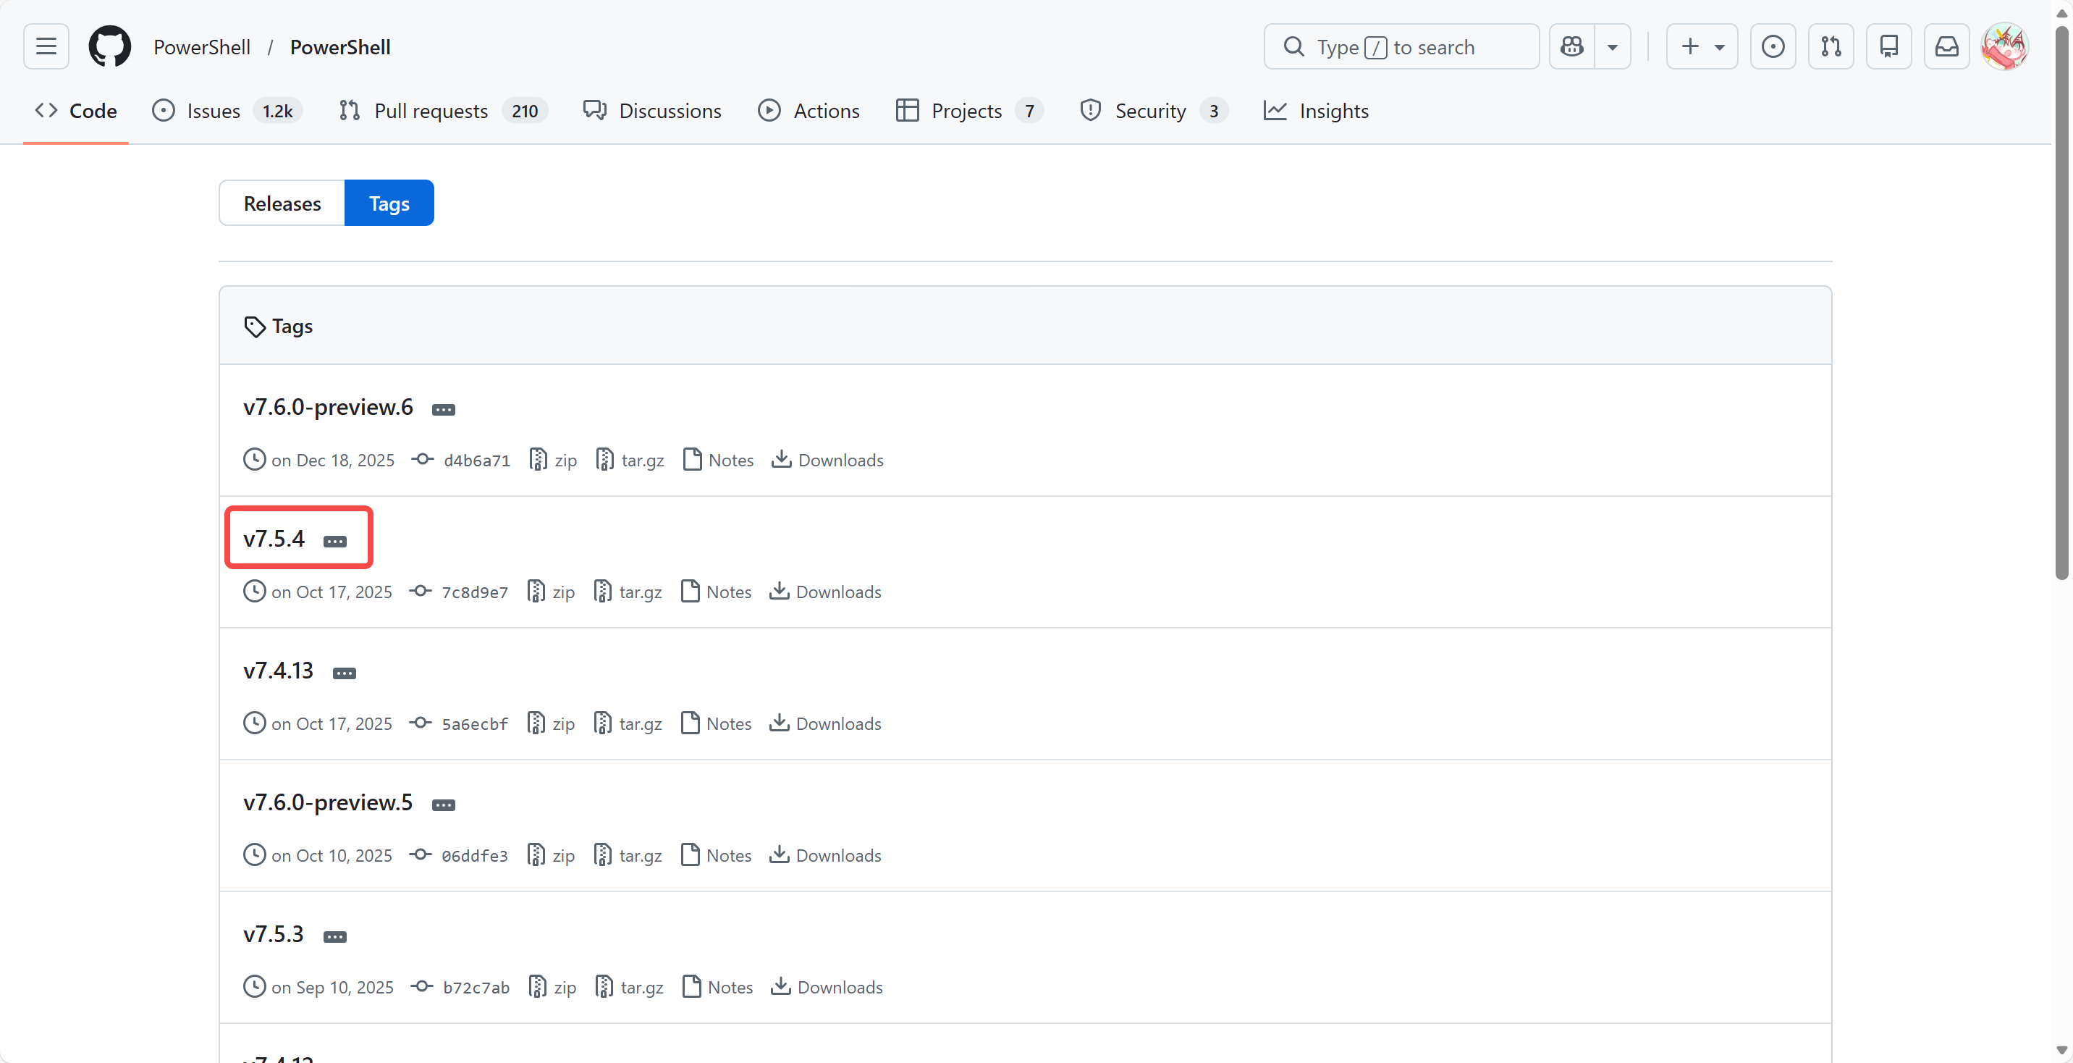Expand v7.4.13 tag details ellipsis
2073x1063 pixels.
345,673
